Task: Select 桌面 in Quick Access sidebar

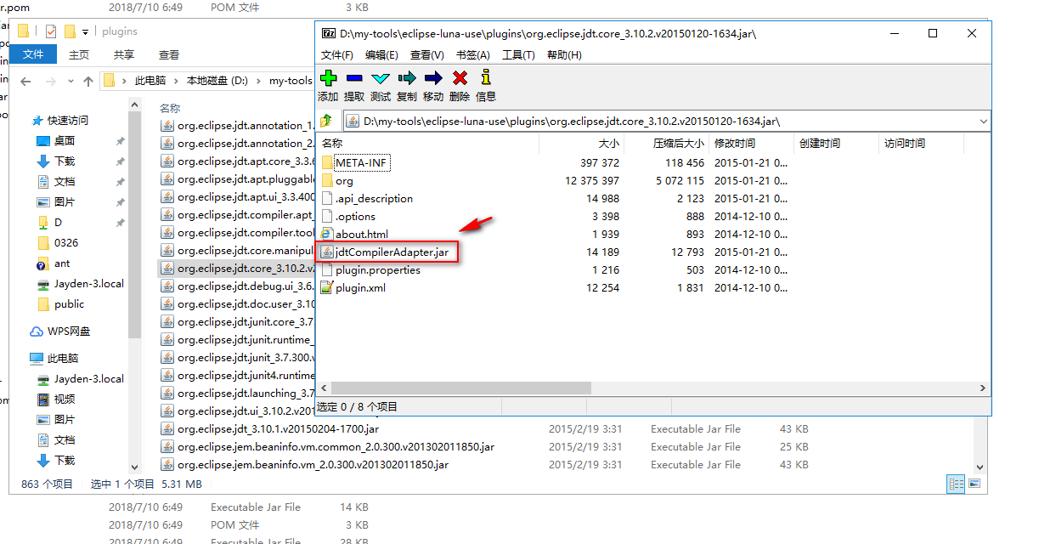Action: (65, 141)
